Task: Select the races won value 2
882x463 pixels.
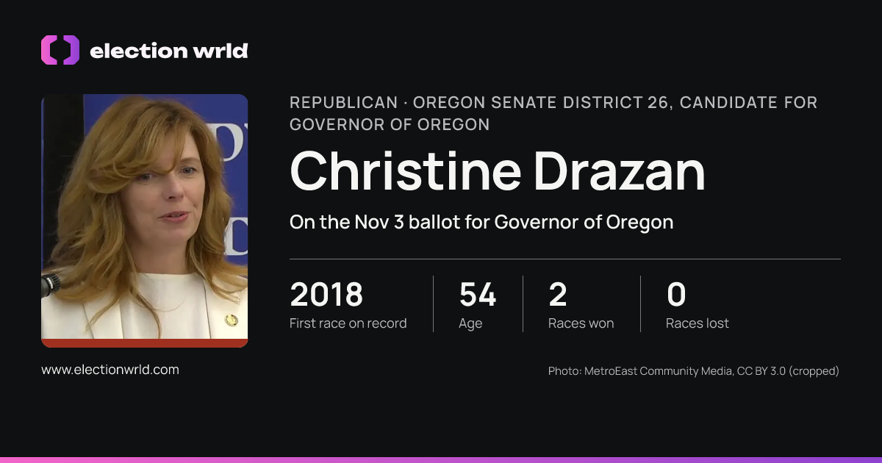Action: click(558, 295)
